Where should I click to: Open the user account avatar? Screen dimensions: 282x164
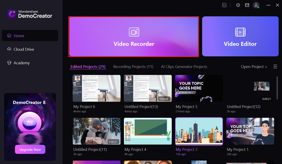(256, 5)
